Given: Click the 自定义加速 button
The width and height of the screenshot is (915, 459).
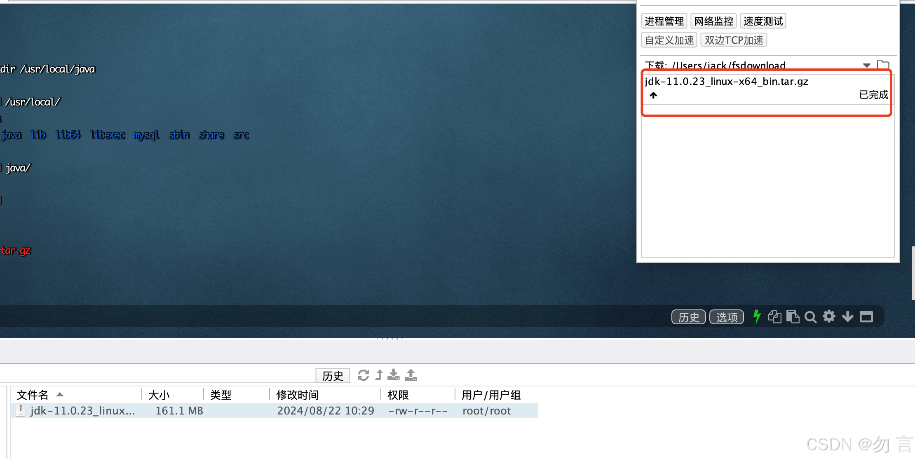Looking at the screenshot, I should click(x=669, y=40).
